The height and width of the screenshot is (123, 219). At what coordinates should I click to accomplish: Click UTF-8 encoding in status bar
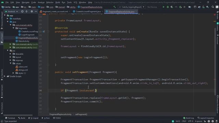coord(191,121)
